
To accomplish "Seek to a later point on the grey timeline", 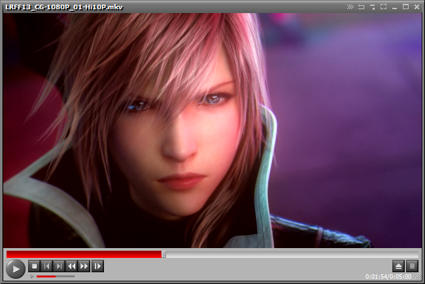I will point(292,254).
